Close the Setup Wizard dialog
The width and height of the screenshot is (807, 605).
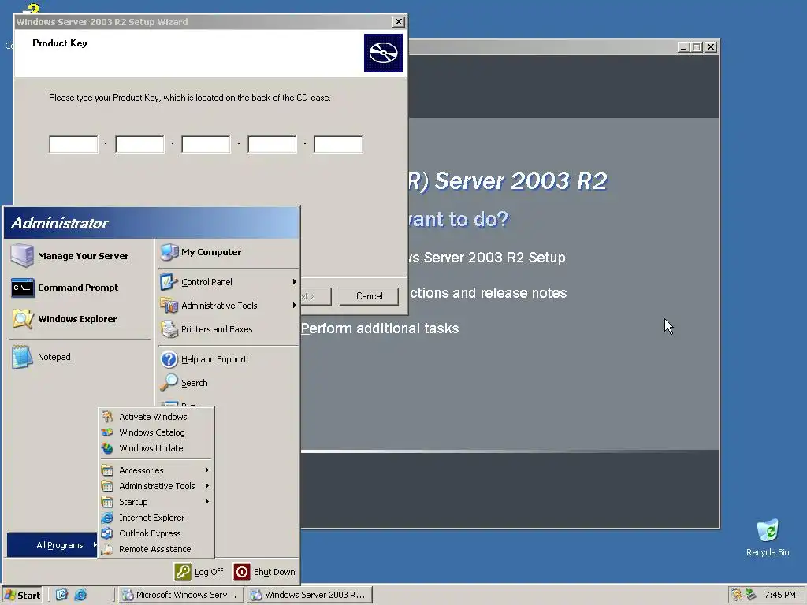(x=398, y=22)
